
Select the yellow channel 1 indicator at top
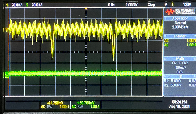[7, 5]
